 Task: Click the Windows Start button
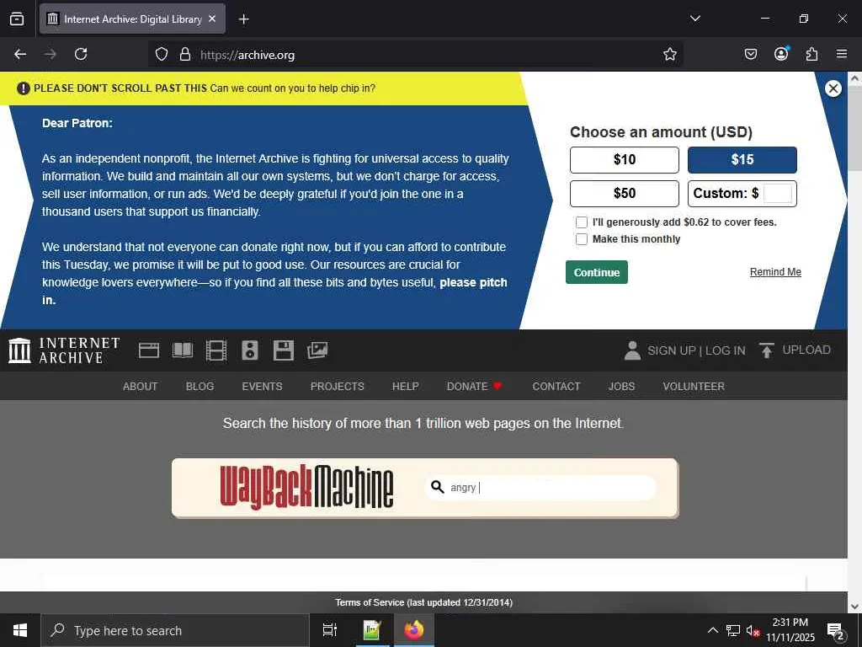click(20, 630)
